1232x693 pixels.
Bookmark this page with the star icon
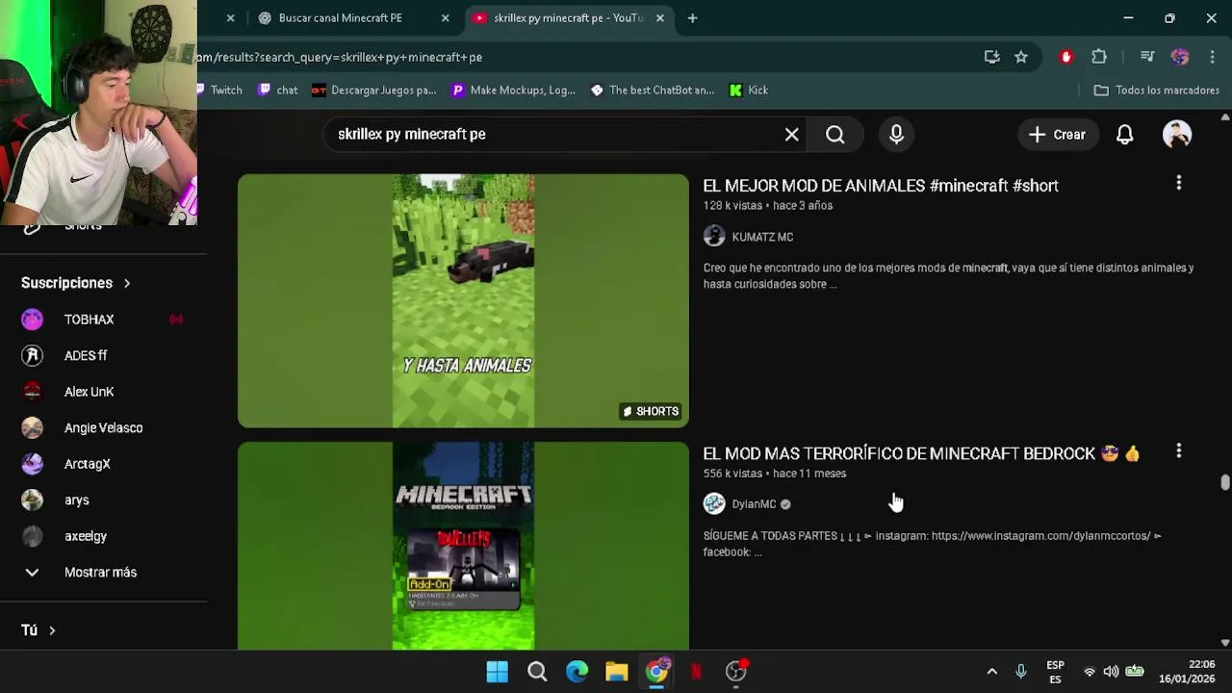(1021, 57)
